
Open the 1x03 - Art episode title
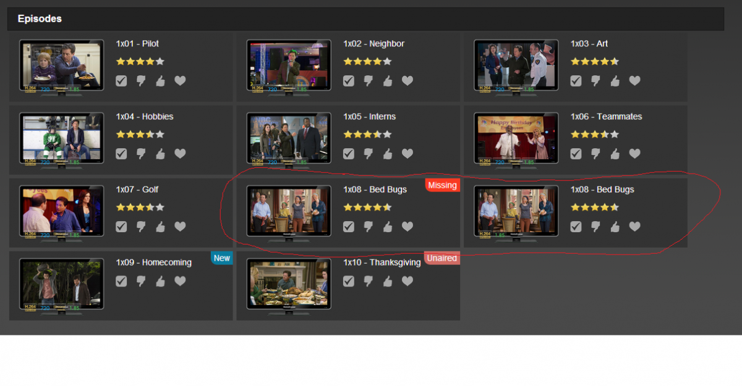click(x=589, y=44)
